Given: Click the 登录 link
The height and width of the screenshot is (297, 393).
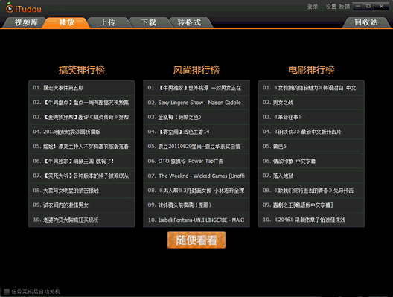Looking at the screenshot, I should (x=313, y=7).
